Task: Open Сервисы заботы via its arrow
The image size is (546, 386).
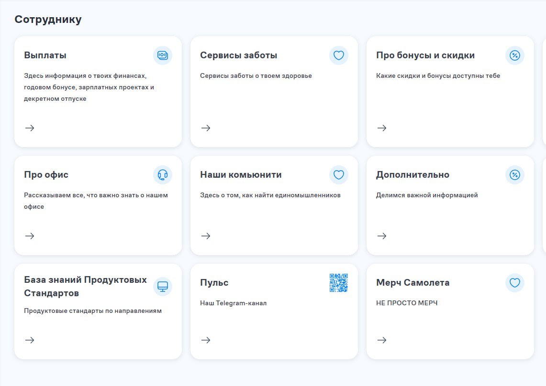Action: point(206,128)
